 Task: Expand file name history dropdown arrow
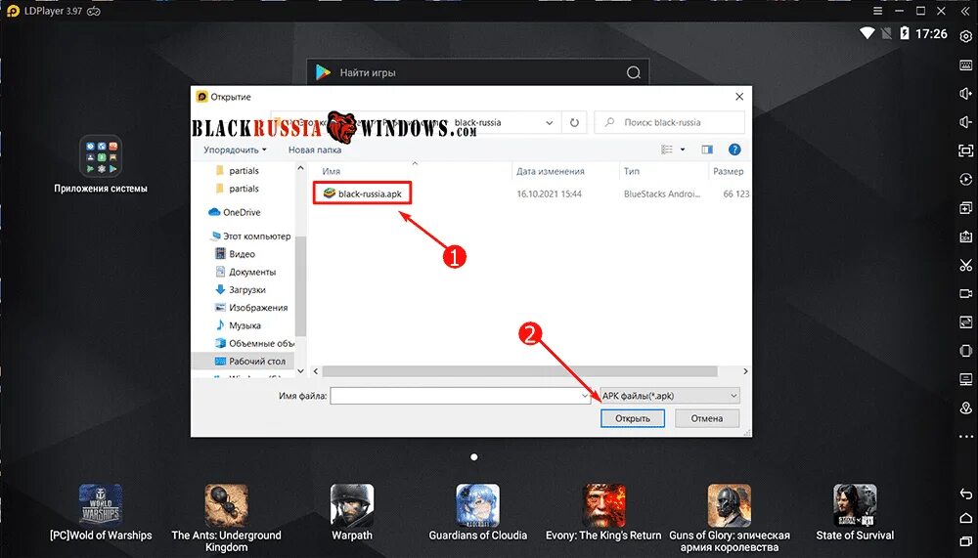[585, 395]
